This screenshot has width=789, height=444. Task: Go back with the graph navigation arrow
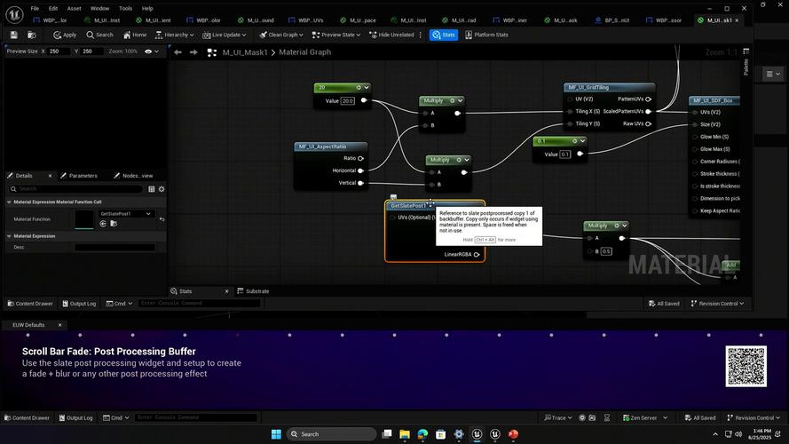click(x=178, y=52)
